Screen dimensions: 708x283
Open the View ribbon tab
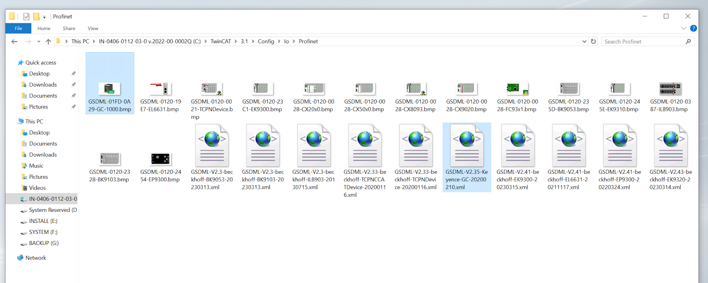point(93,28)
